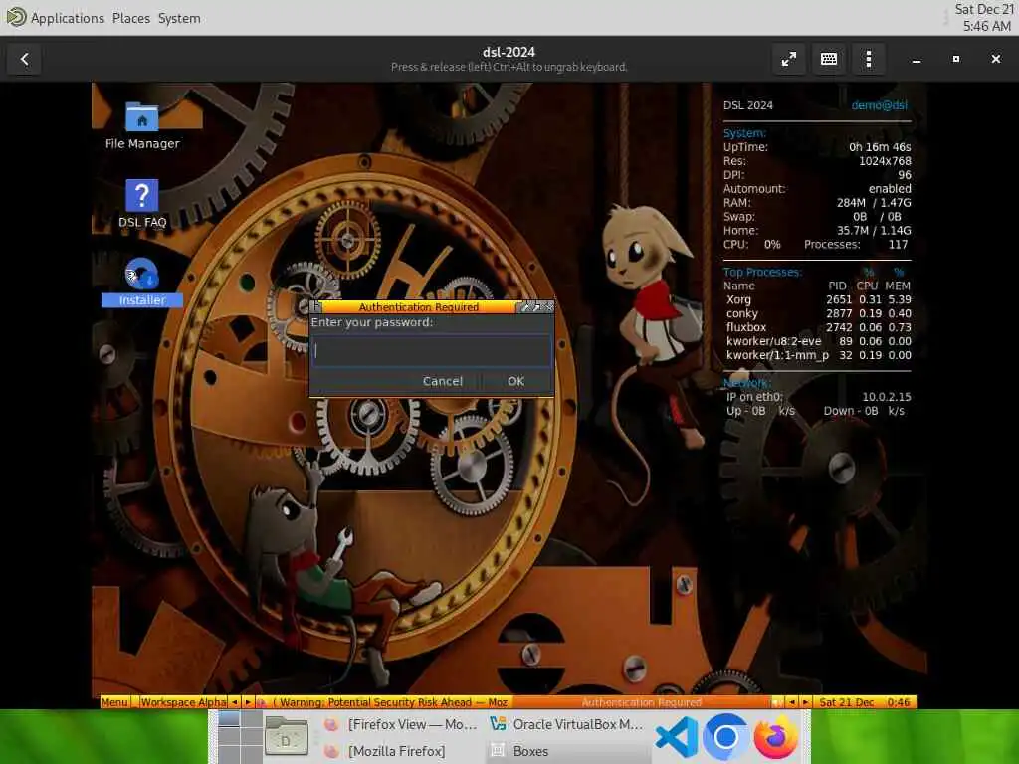Click the dialog window menu icon in titlebar

[316, 306]
